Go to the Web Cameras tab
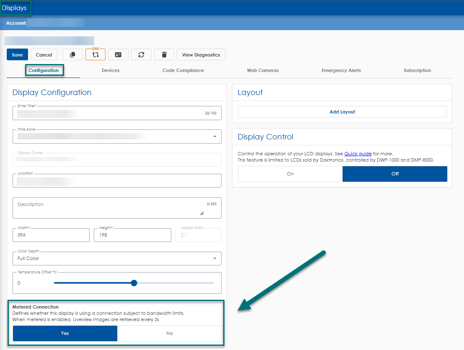Image resolution: width=464 pixels, height=350 pixels. 263,70
